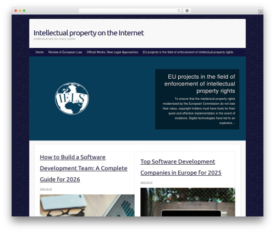Open glasses and phone article thumbnail

[x=87, y=205]
